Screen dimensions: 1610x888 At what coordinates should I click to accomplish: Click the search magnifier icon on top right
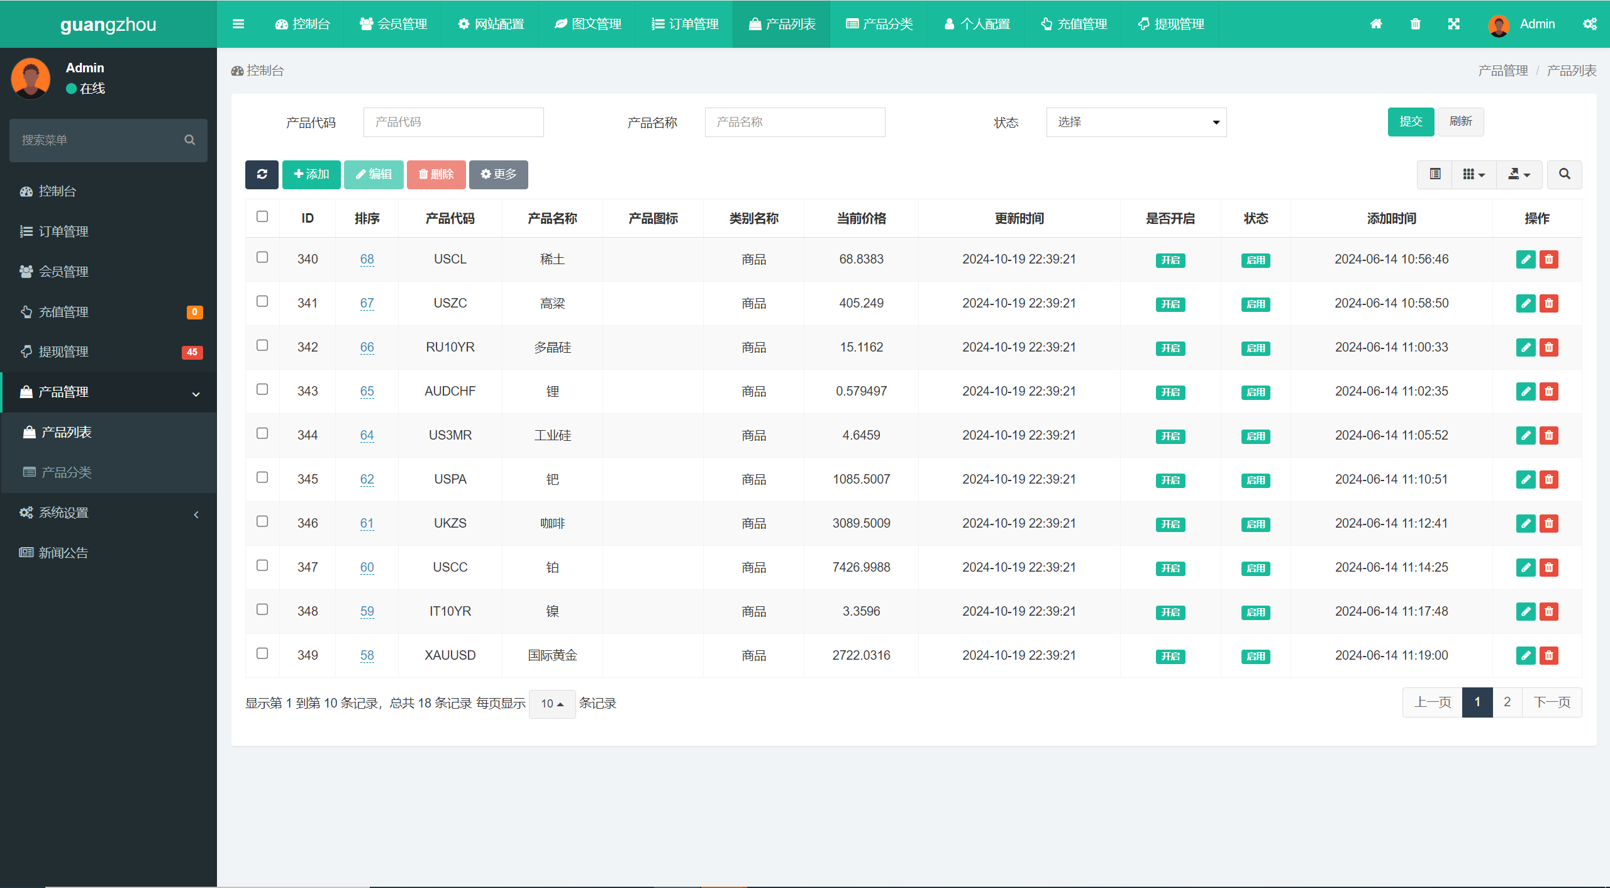pyautogui.click(x=1563, y=173)
